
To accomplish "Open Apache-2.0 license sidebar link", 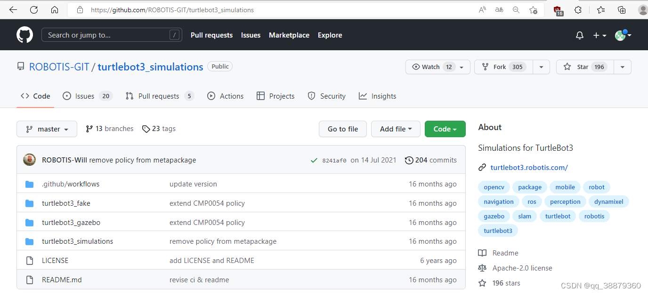I will coord(515,268).
